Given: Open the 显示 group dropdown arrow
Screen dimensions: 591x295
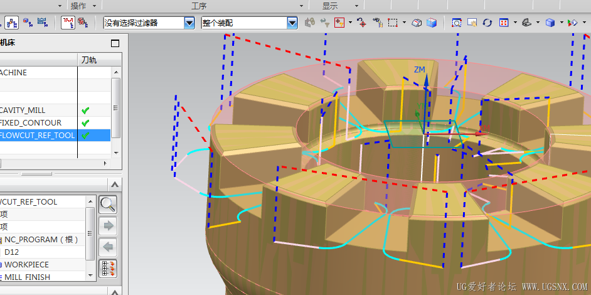Looking at the screenshot, I should 356,6.
